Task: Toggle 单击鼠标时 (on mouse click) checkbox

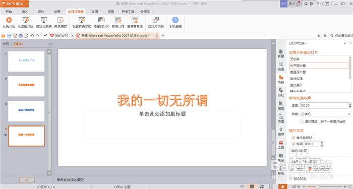Action: pyautogui.click(x=293, y=138)
